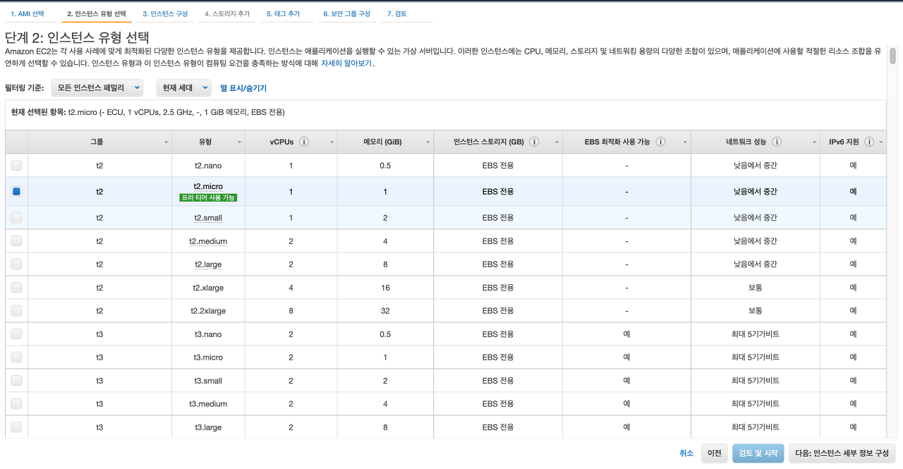Viewport: 903px width, 469px height.
Task: Click 보통 network value in t2.xlarge row
Action: click(755, 288)
